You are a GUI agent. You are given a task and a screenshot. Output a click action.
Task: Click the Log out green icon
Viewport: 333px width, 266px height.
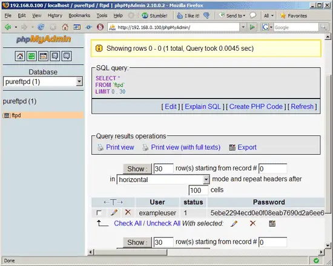(x=31, y=56)
